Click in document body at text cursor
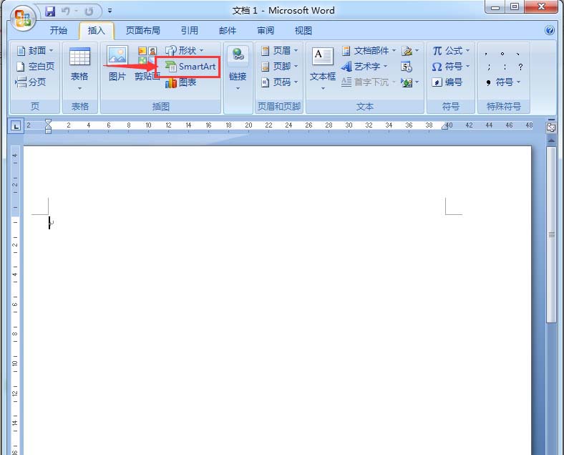Image resolution: width=564 pixels, height=455 pixels. coord(49,222)
